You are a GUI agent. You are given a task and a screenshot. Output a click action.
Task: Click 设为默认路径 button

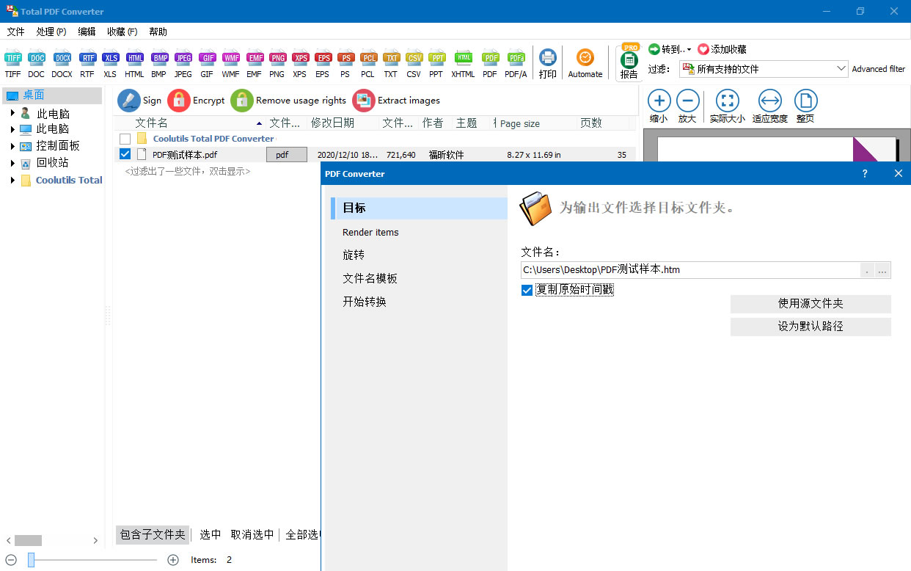[811, 327]
